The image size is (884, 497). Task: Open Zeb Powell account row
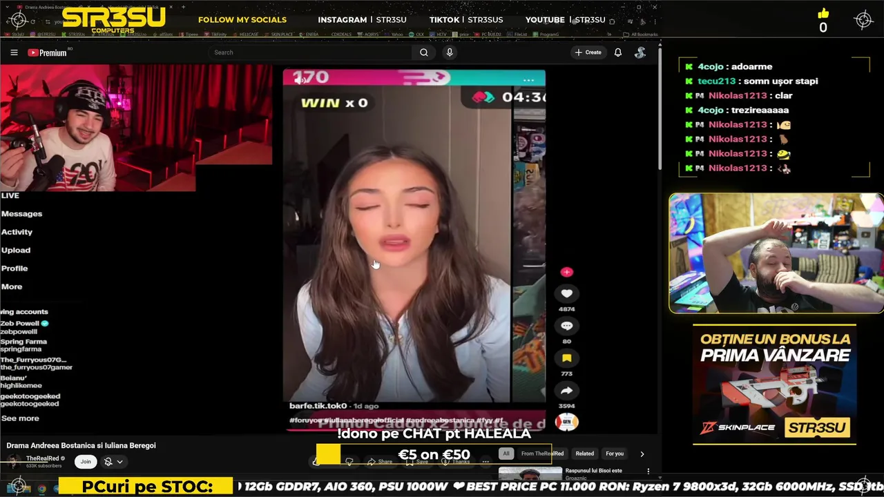[x=25, y=327]
